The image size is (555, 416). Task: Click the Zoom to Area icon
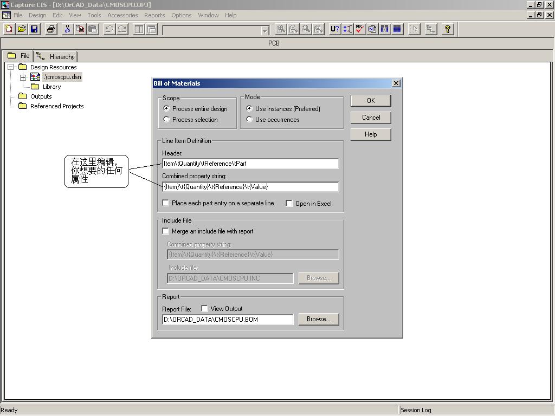[x=306, y=29]
